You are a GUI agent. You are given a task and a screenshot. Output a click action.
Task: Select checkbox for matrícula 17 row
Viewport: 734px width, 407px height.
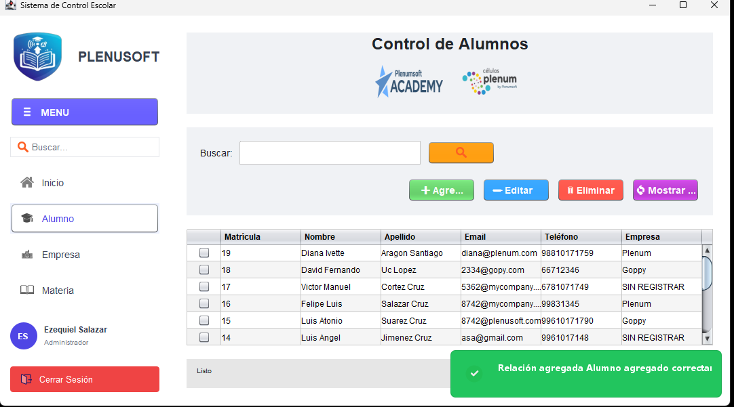click(x=204, y=287)
